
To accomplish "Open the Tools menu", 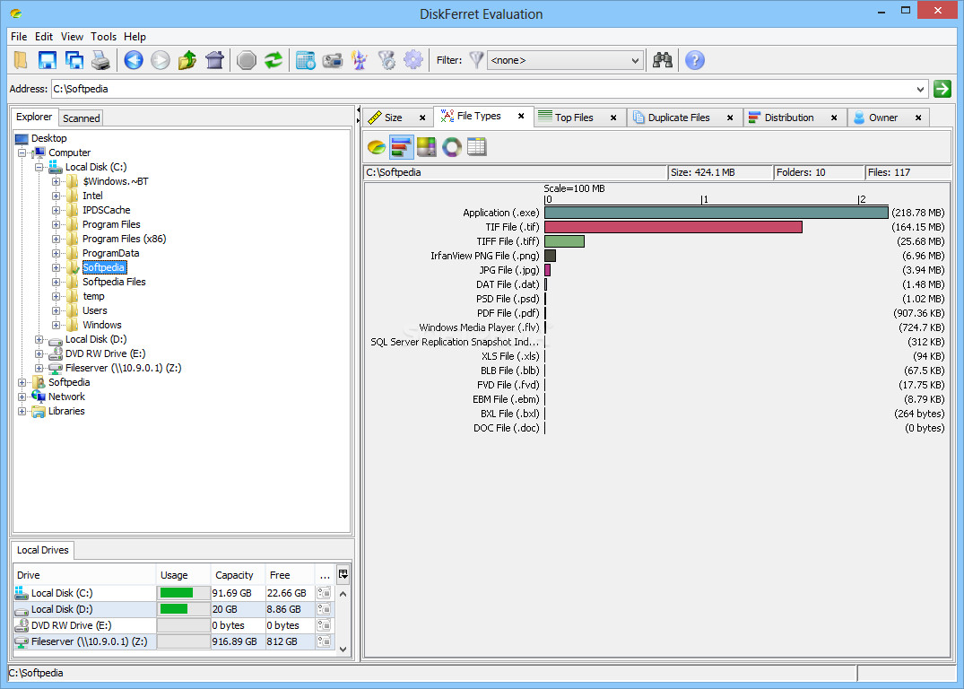I will click(x=103, y=37).
